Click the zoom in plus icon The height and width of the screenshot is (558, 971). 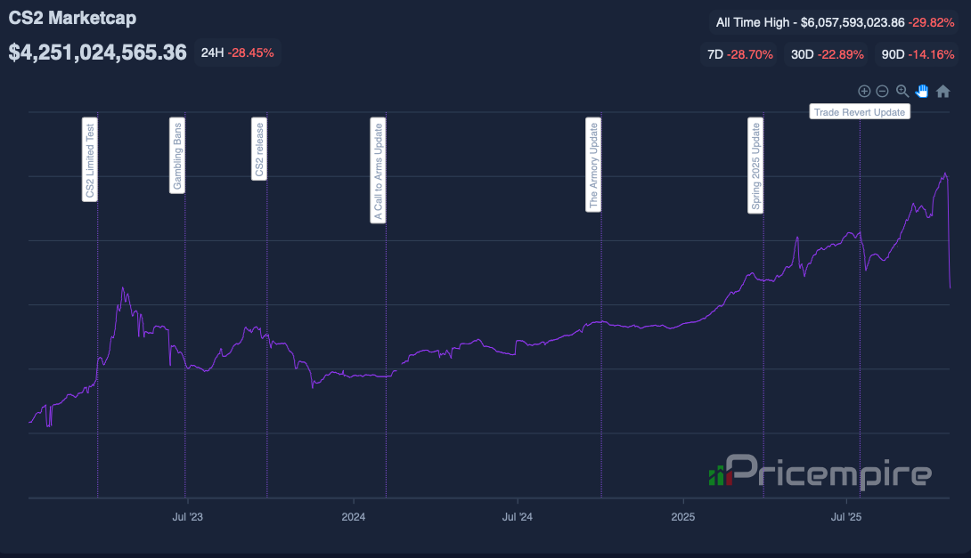pos(863,91)
